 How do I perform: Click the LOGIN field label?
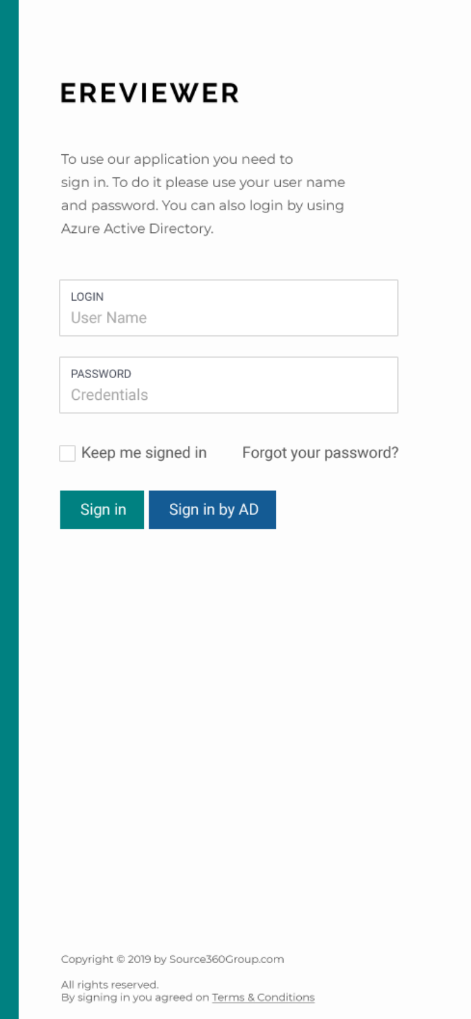coord(87,297)
